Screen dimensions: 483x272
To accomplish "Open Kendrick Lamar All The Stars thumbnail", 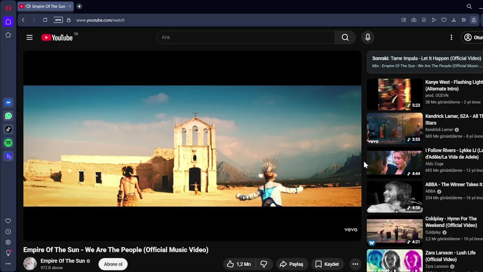I will (x=395, y=128).
